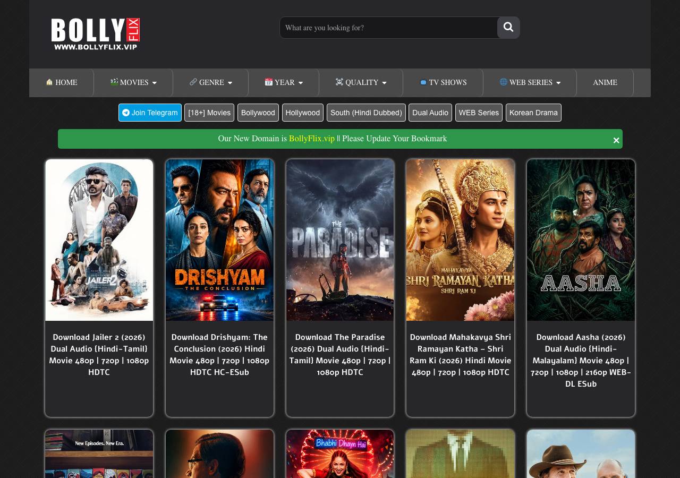Image resolution: width=680 pixels, height=478 pixels.
Task: Open the Aasha movie poster
Action: pos(581,240)
